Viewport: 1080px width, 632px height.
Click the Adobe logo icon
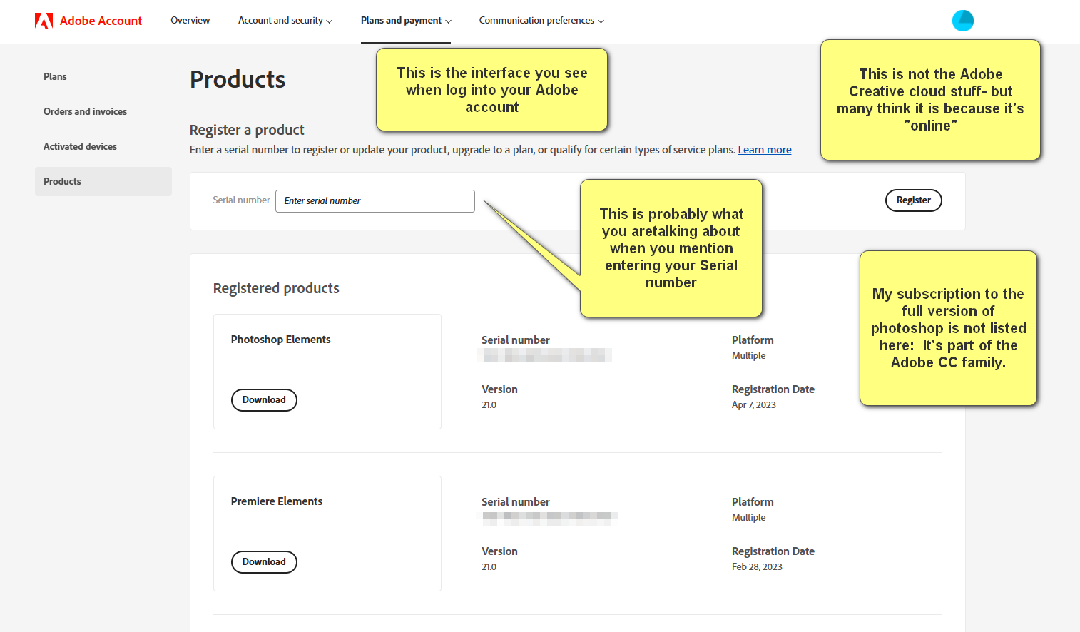(x=44, y=20)
